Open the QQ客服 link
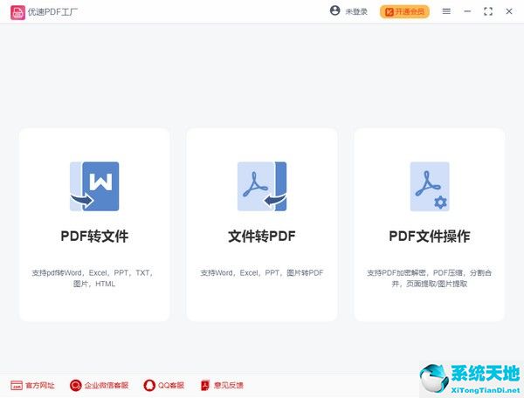The width and height of the screenshot is (524, 398). point(171,385)
